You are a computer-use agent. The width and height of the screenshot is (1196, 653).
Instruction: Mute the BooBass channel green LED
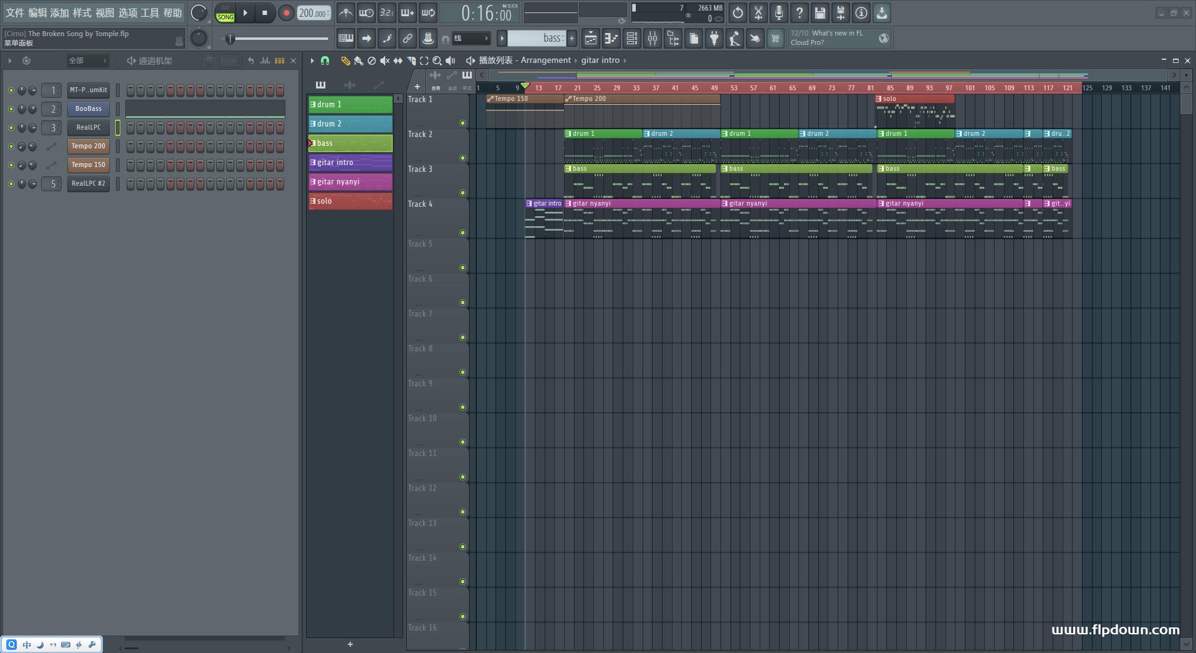pos(11,109)
